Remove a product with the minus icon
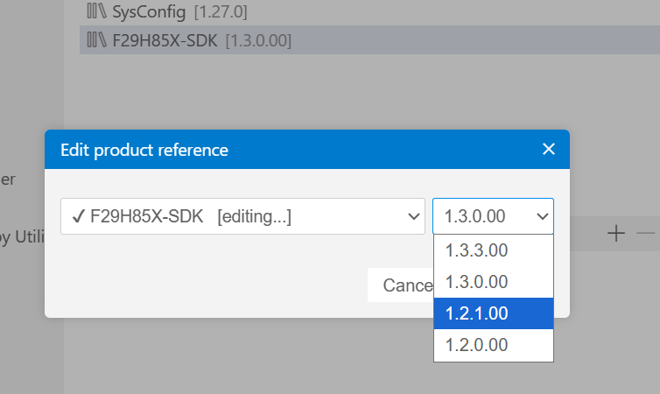 tap(646, 233)
